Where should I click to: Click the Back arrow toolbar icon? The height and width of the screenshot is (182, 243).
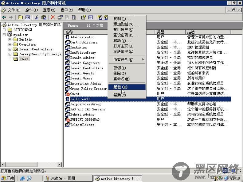4,17
